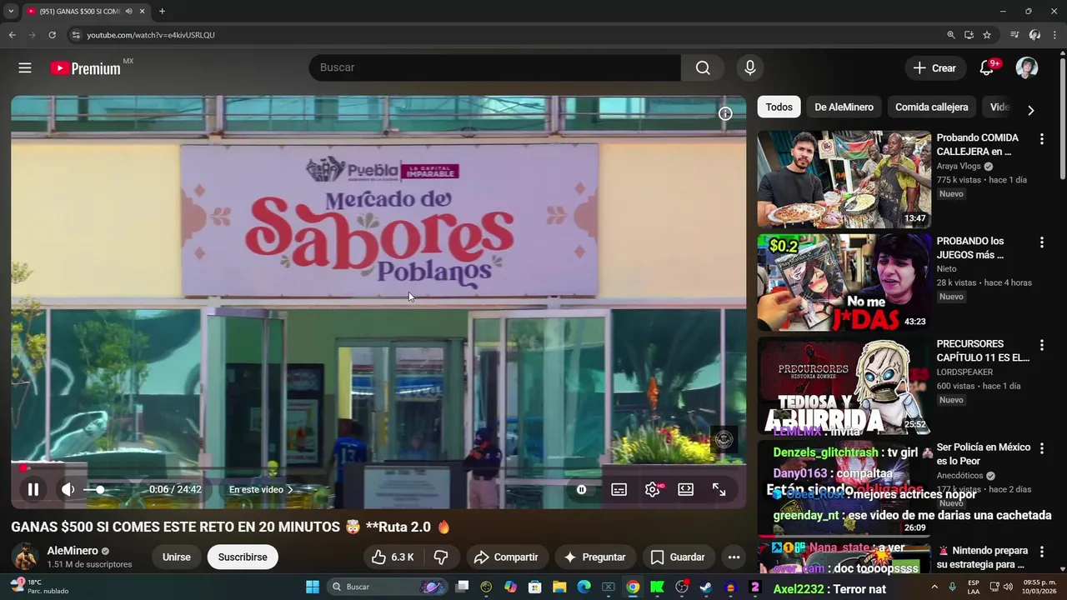Show hidden tray icons chevron
Screen dimensions: 1067x600
click(x=934, y=587)
